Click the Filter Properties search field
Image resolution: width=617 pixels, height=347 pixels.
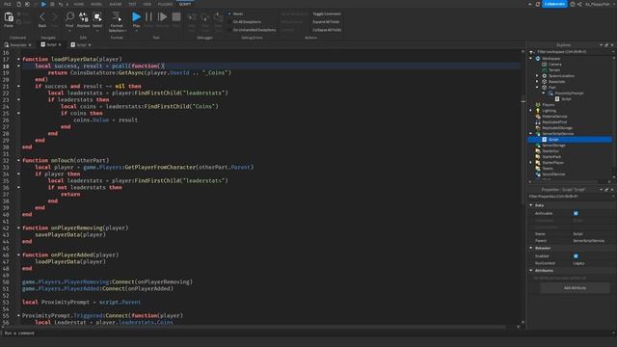(571, 197)
